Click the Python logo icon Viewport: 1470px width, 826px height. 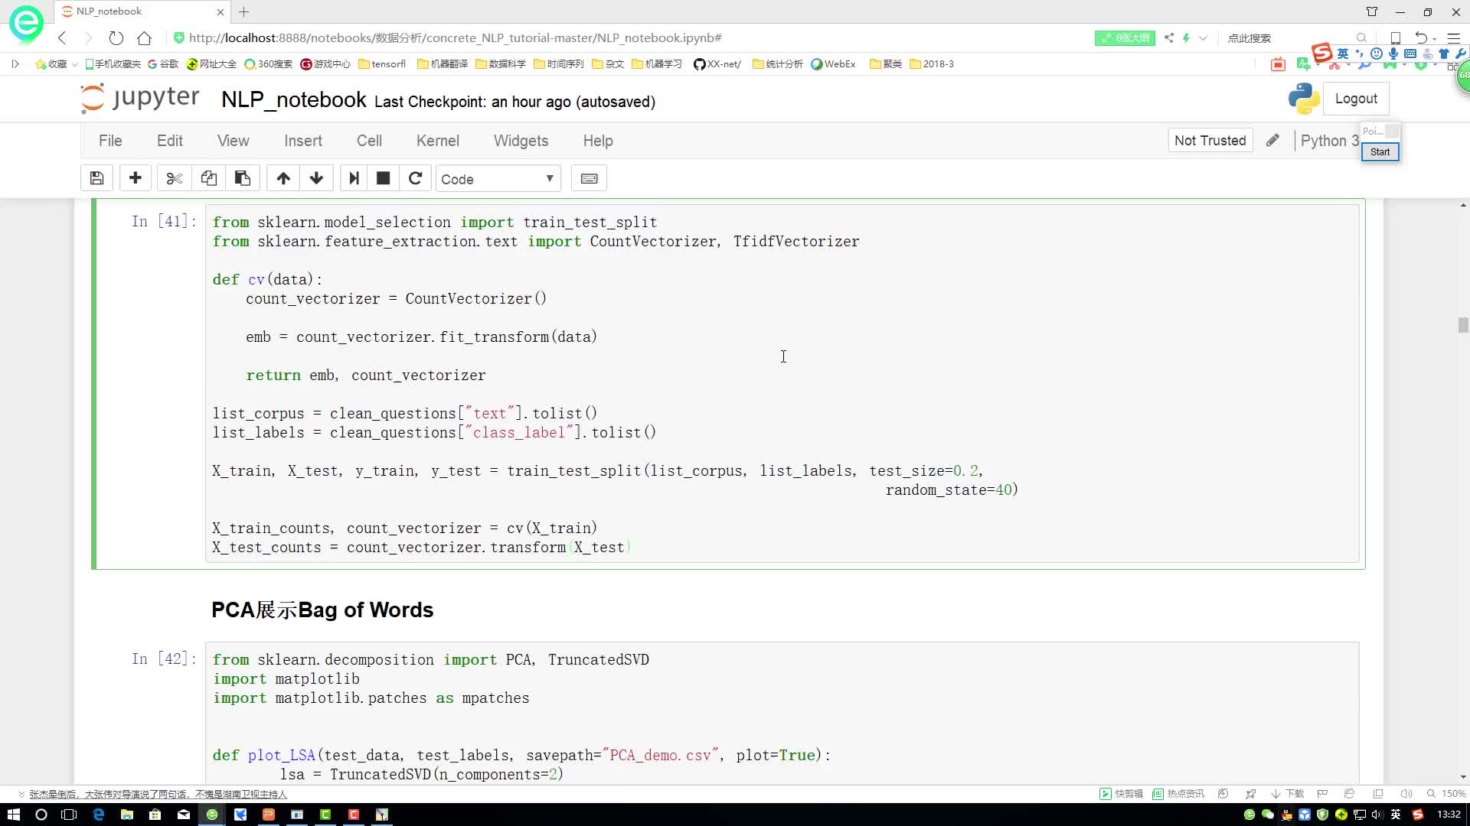coord(1303,99)
